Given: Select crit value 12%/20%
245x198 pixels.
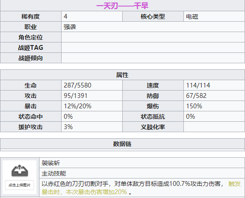Looking at the screenshot, I should click(78, 106).
